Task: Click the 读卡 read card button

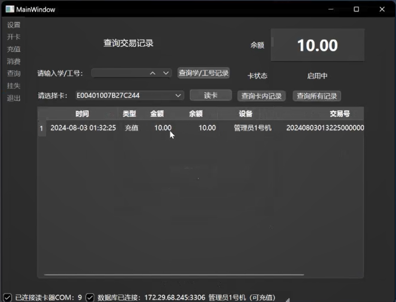Action: [x=211, y=96]
